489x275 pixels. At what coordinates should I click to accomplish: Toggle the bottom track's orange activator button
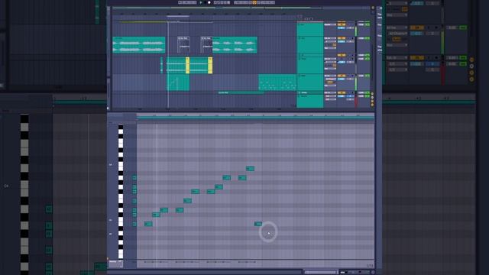pyautogui.click(x=342, y=92)
